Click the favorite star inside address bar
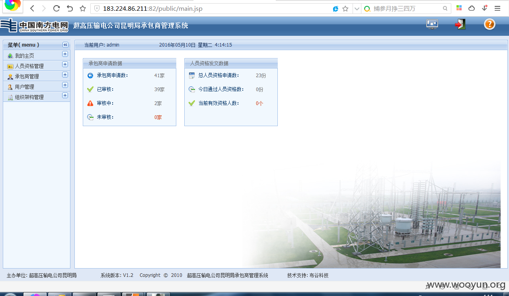Screen dimensions: 509x296 coord(345,8)
